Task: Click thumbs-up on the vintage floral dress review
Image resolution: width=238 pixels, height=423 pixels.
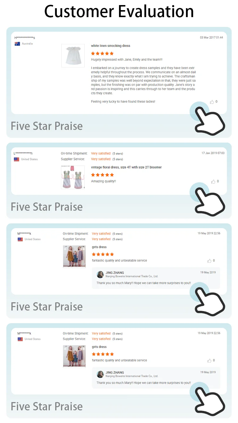Action: [213, 182]
